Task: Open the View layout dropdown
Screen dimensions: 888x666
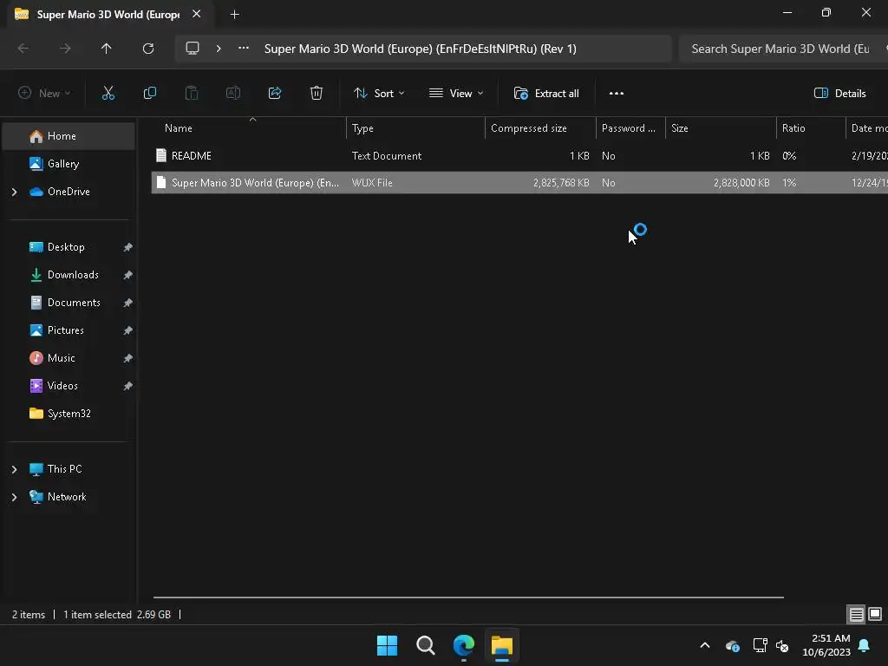Action: [x=456, y=94]
